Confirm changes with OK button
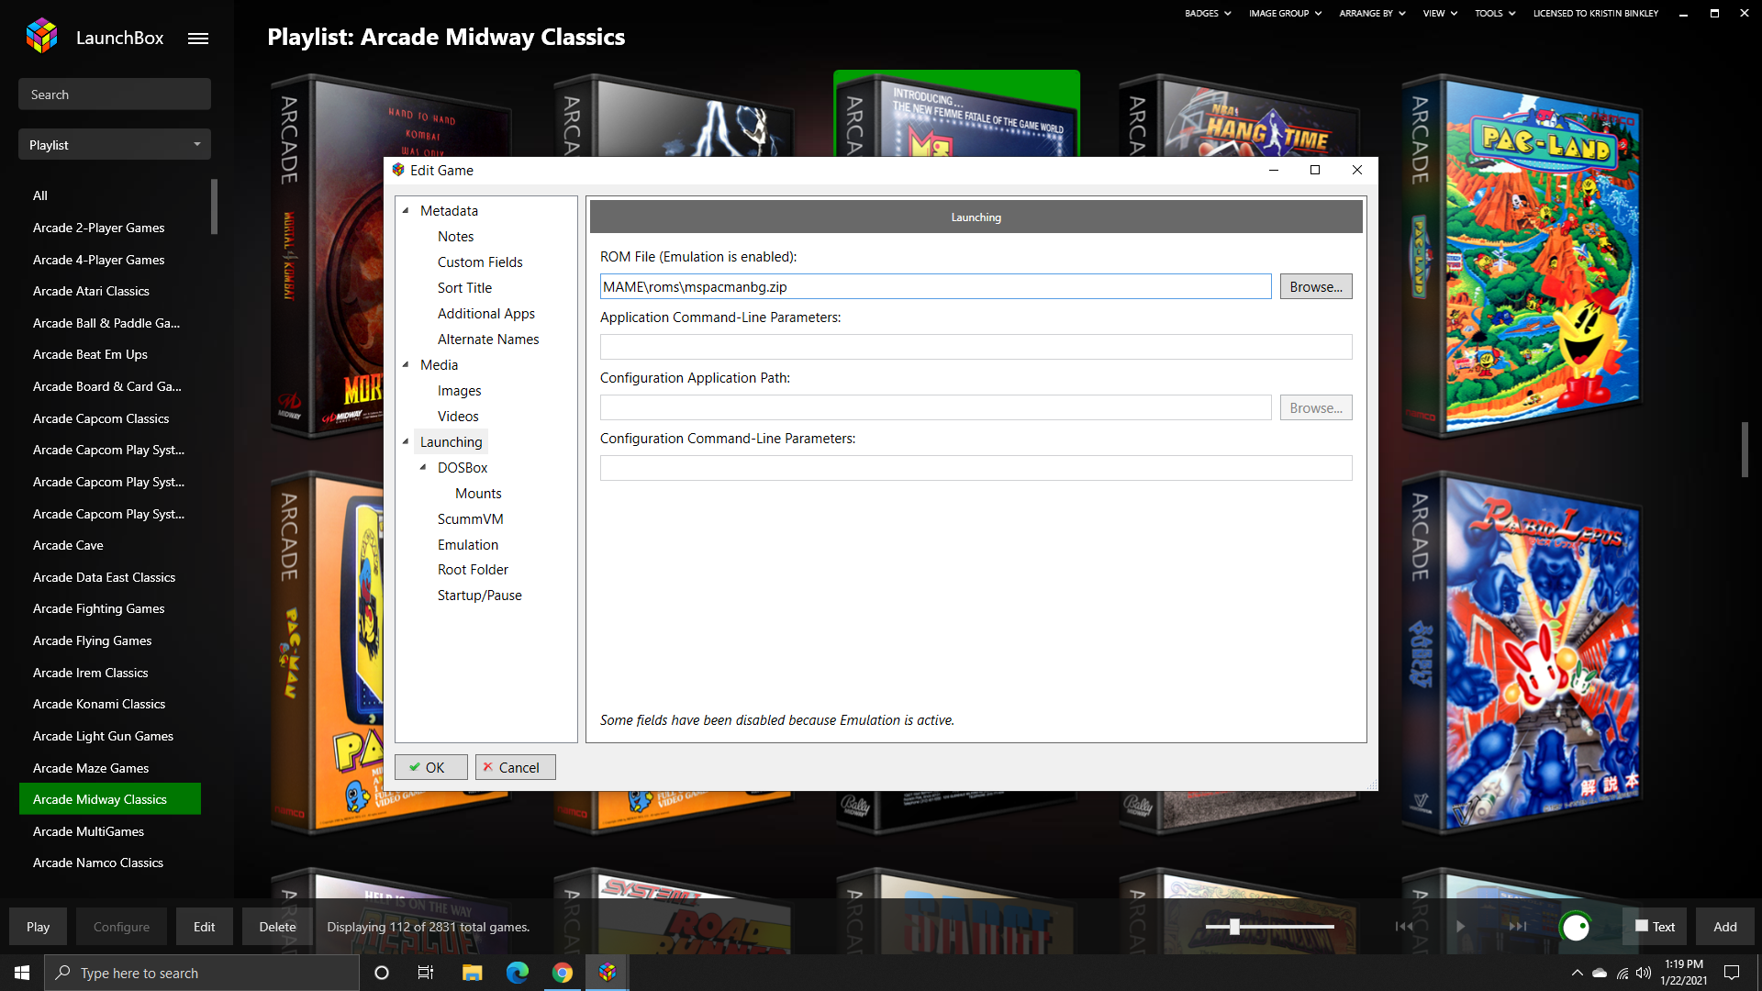This screenshot has width=1762, height=991. tap(430, 767)
